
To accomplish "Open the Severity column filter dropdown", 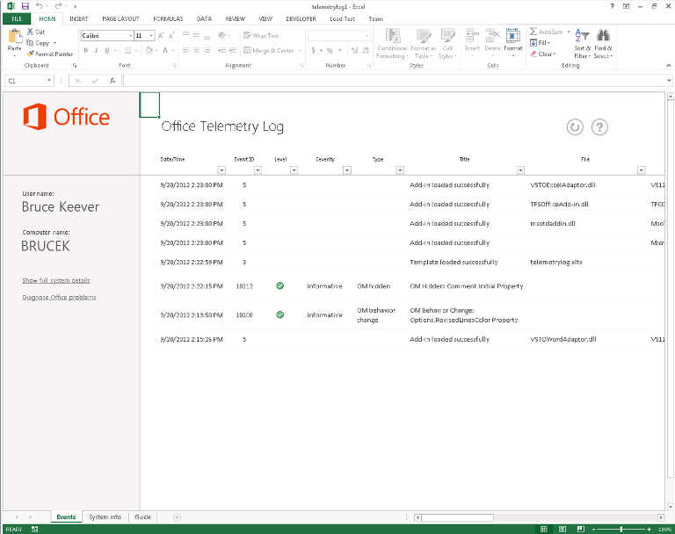I will (x=347, y=170).
